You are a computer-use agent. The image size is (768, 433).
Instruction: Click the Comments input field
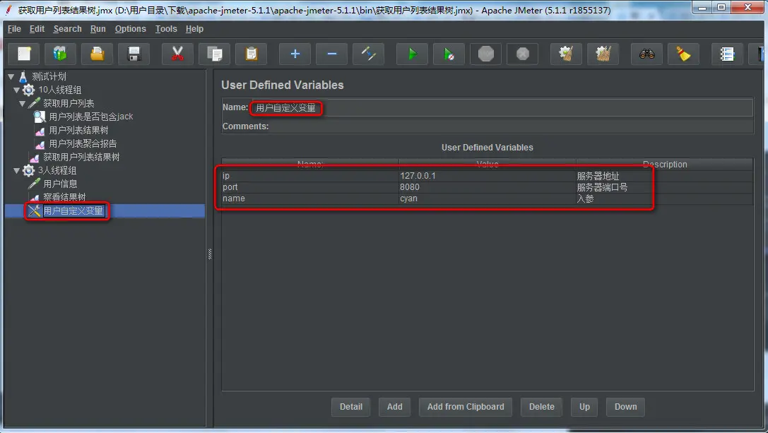coord(512,126)
